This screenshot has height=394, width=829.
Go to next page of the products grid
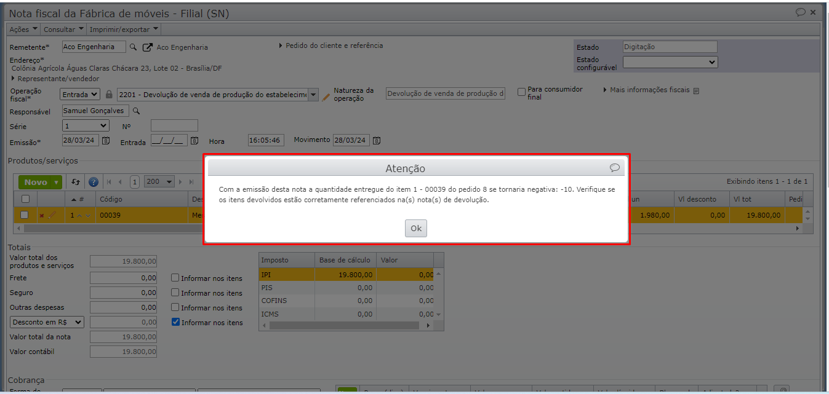(181, 182)
